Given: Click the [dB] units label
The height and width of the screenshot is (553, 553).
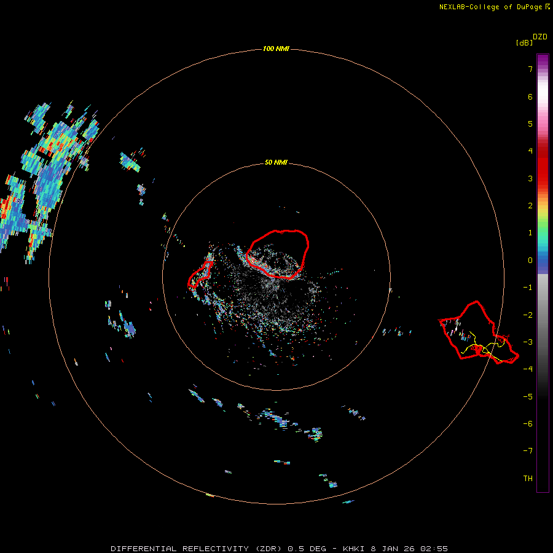Looking at the screenshot, I should click(524, 42).
